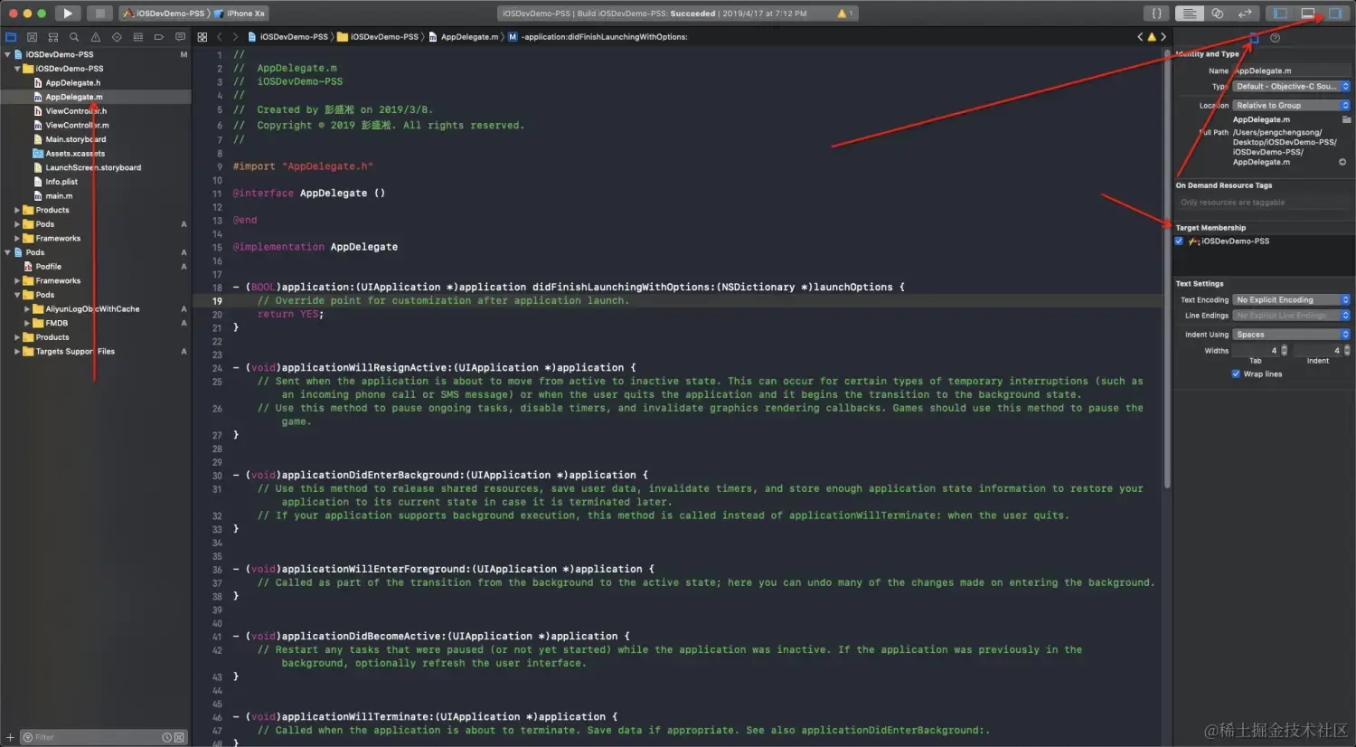
Task: Open the file Type dropdown
Action: click(1292, 87)
